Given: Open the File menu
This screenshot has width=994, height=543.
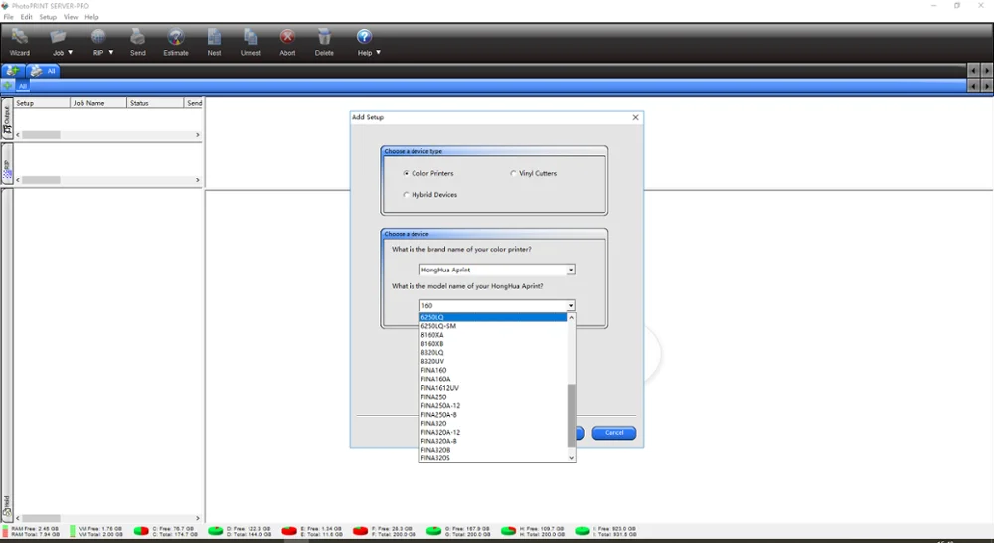Looking at the screenshot, I should (x=8, y=17).
